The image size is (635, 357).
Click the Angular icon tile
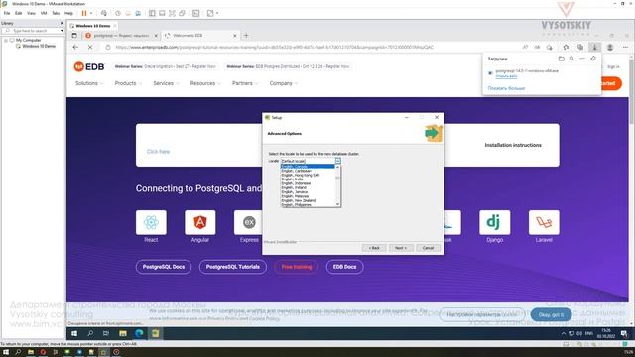point(200,222)
